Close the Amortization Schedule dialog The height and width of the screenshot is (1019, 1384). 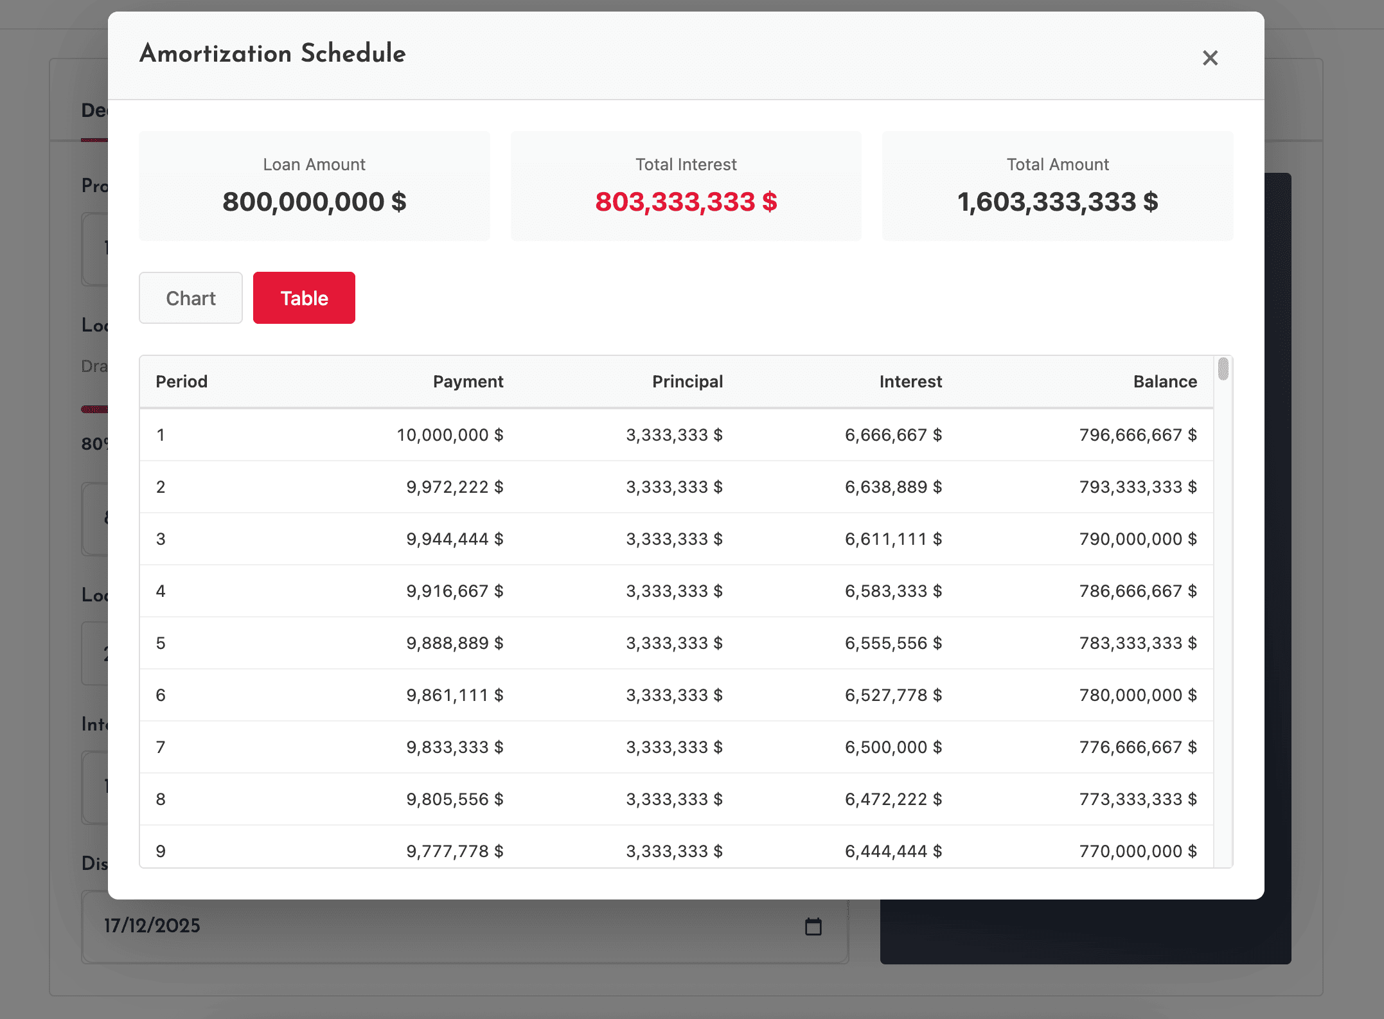[x=1210, y=58]
